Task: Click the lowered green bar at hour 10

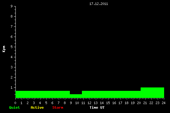Action: point(76,96)
